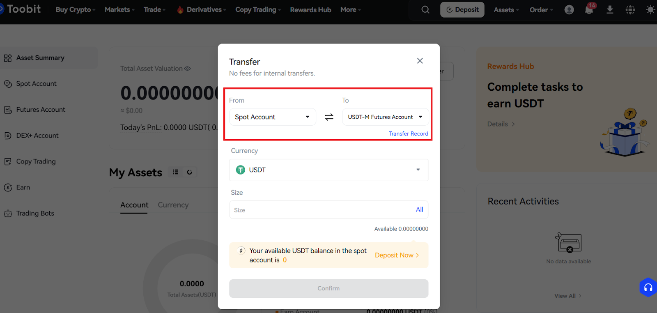Click the Toobit logo

21,9
